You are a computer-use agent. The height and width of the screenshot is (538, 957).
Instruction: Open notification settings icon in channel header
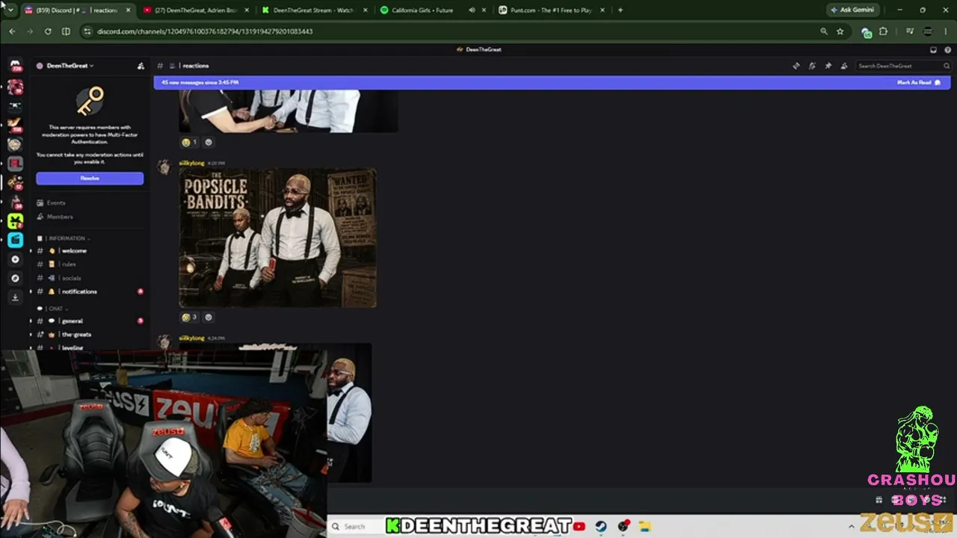812,66
